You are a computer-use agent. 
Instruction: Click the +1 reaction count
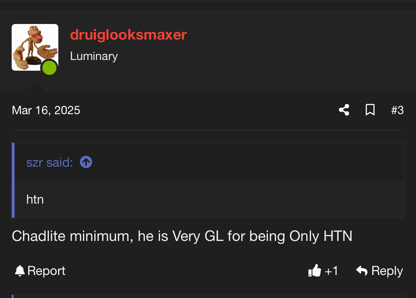[x=331, y=271]
